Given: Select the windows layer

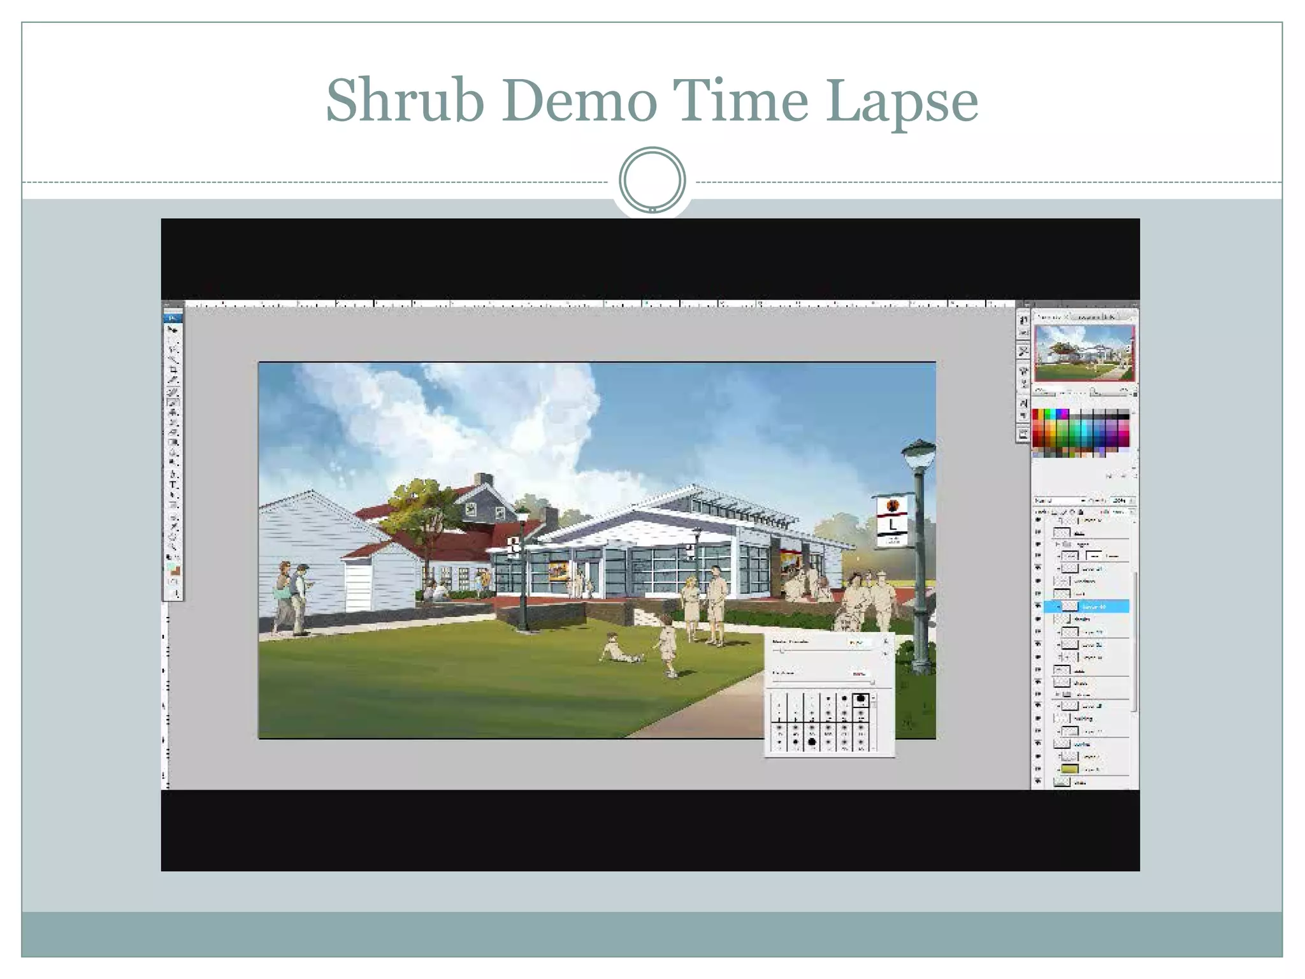Looking at the screenshot, I should pyautogui.click(x=1087, y=581).
